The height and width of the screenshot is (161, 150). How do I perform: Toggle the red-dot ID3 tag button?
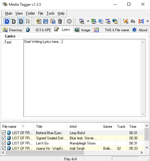(21, 21)
